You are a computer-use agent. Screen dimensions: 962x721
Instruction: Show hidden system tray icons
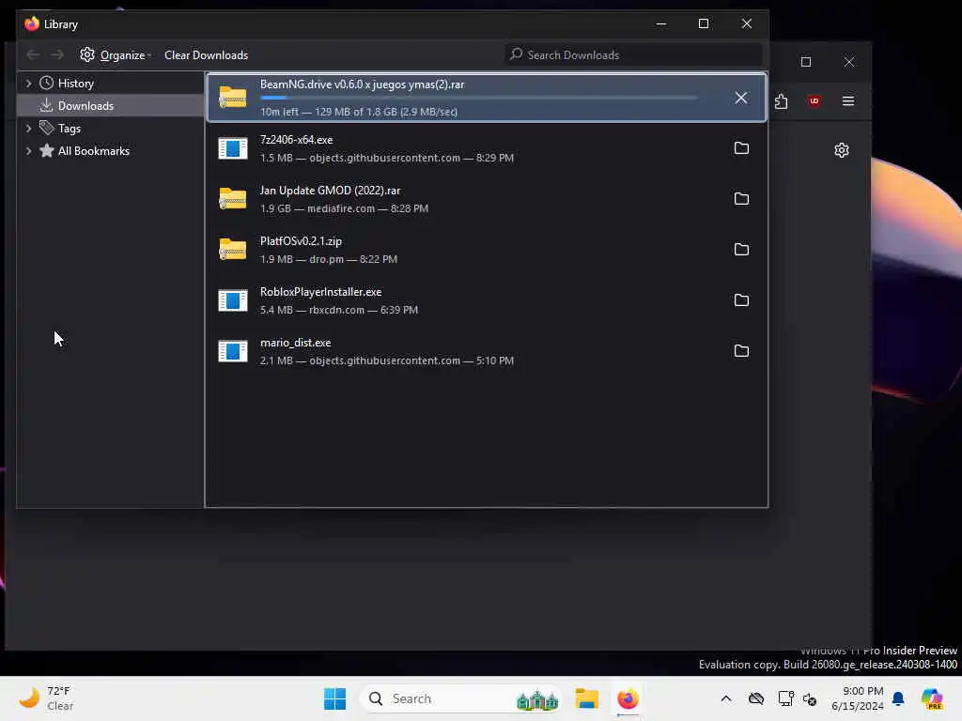tap(726, 698)
